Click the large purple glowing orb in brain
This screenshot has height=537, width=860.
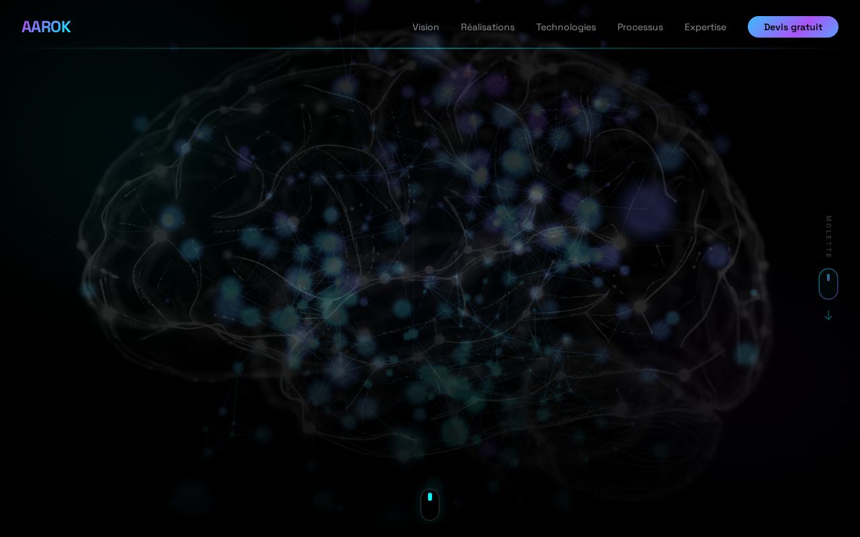(645, 209)
